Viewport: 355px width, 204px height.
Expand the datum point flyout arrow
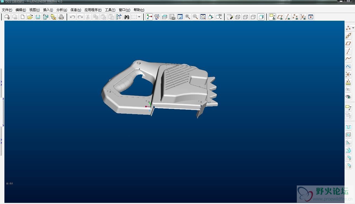(353, 28)
